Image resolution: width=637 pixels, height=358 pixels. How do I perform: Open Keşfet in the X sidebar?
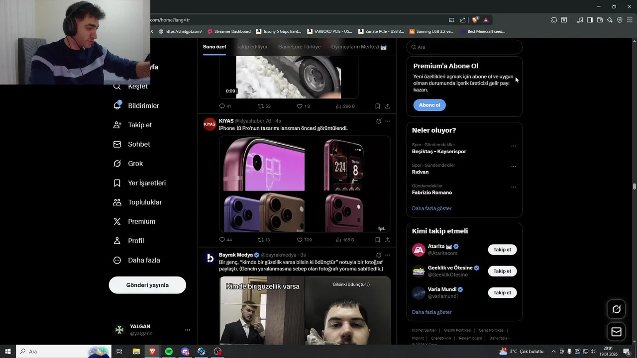(131, 86)
